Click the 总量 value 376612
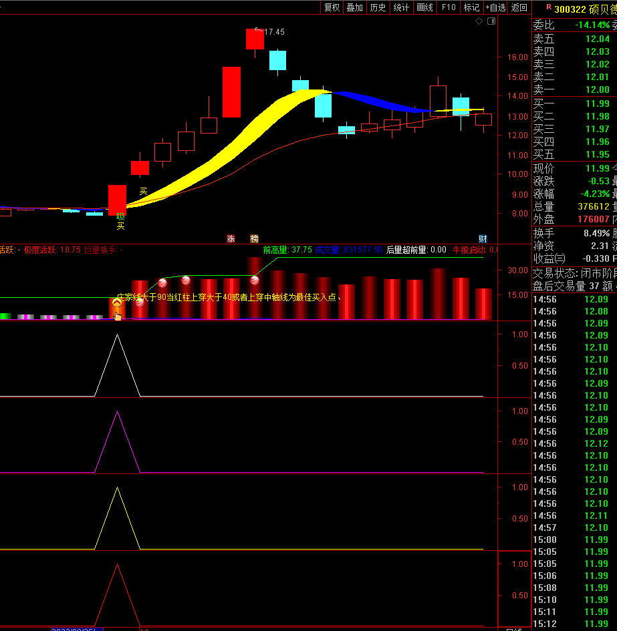 coord(594,206)
